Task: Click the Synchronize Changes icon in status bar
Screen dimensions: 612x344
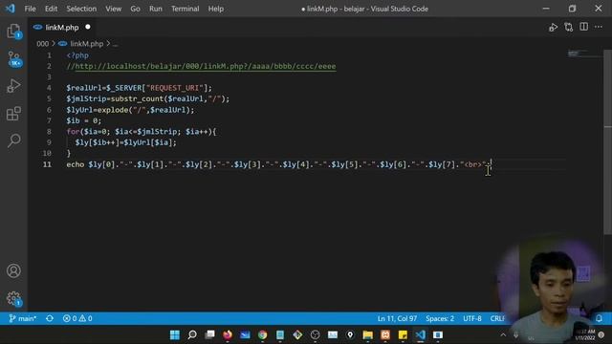Action: tap(50, 318)
